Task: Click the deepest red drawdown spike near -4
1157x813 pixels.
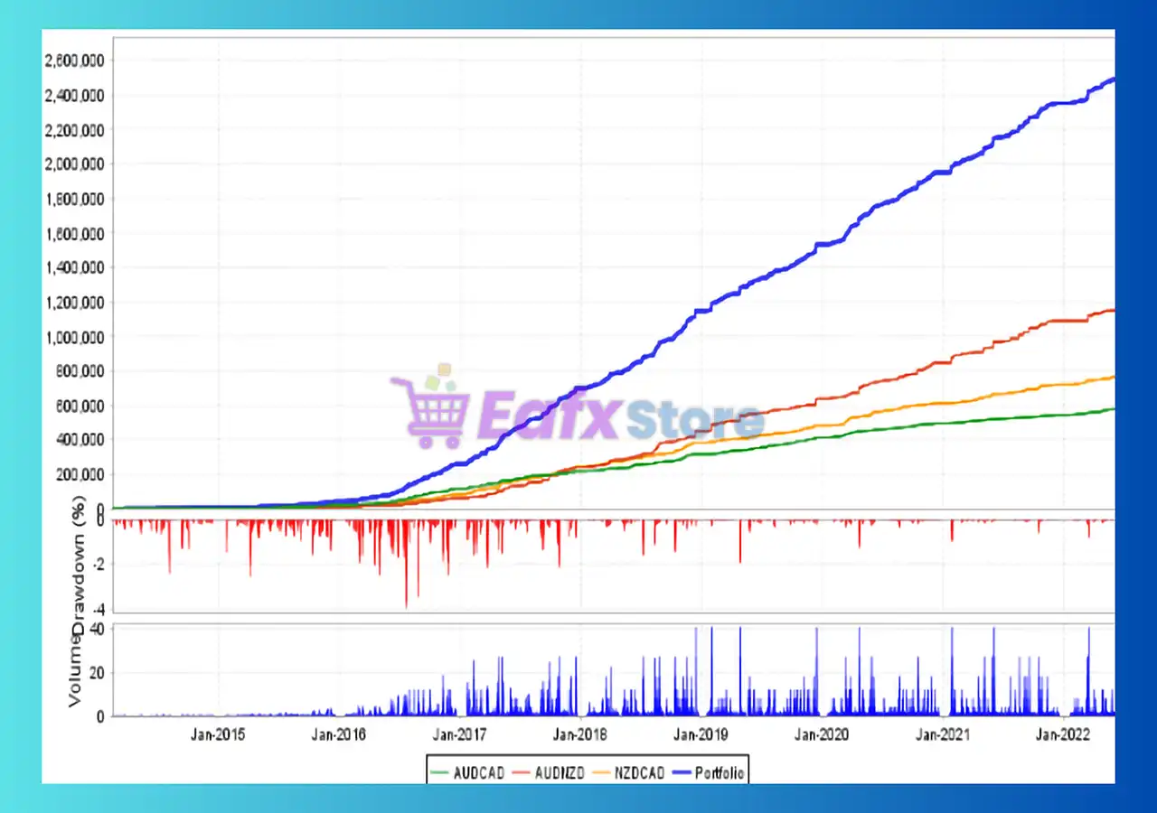Action: [x=407, y=603]
